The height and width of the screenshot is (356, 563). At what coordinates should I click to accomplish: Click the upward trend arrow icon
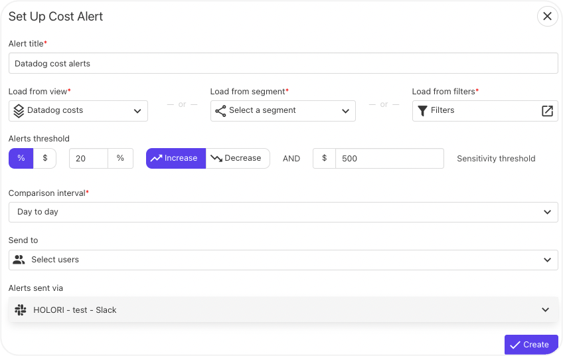(156, 158)
